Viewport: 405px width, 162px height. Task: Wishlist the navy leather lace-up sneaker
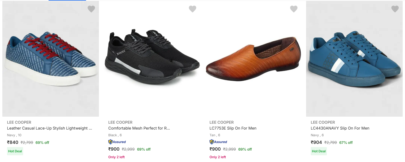(x=91, y=9)
